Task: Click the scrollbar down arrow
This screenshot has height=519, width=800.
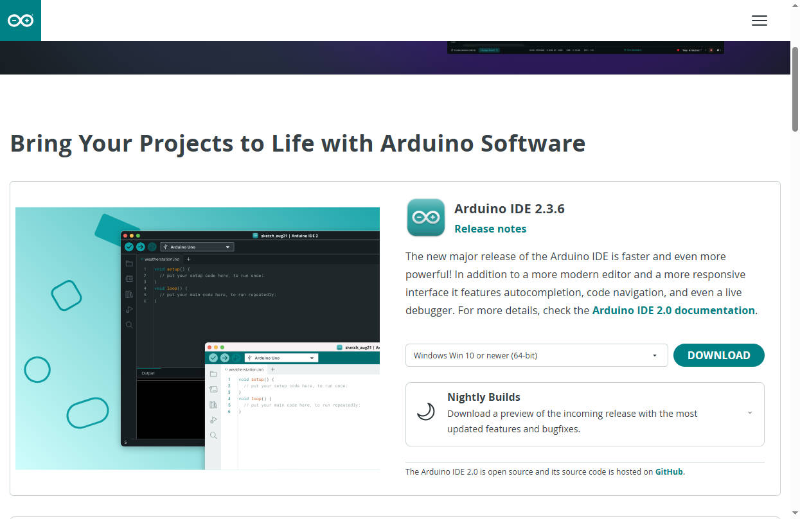Action: [795, 513]
